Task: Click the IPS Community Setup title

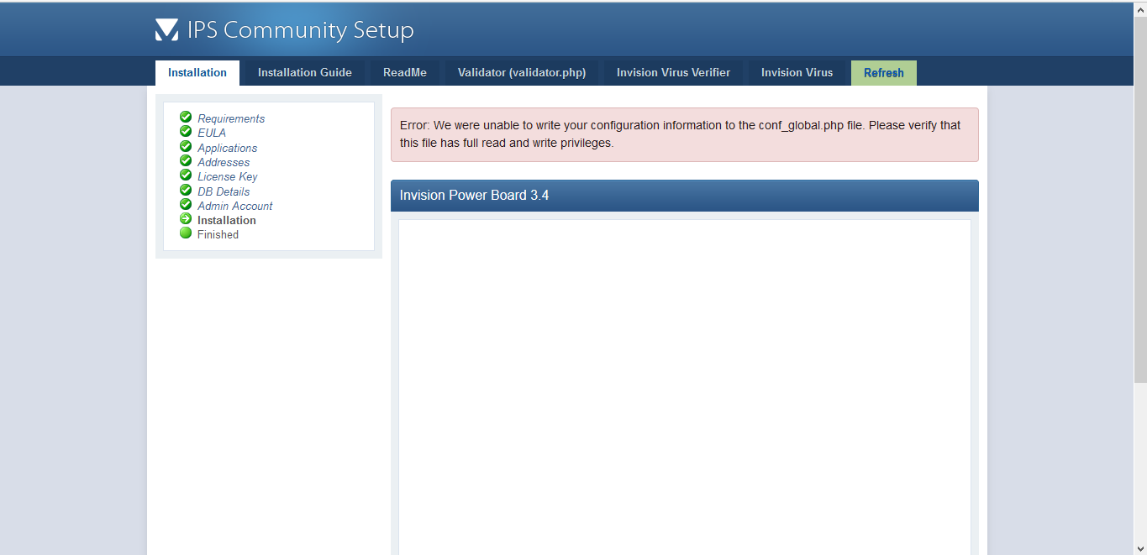Action: (x=301, y=30)
